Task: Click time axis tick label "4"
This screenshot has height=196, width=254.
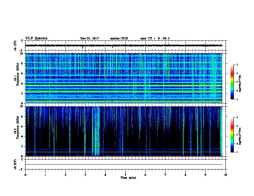Action: pyautogui.click(x=106, y=175)
